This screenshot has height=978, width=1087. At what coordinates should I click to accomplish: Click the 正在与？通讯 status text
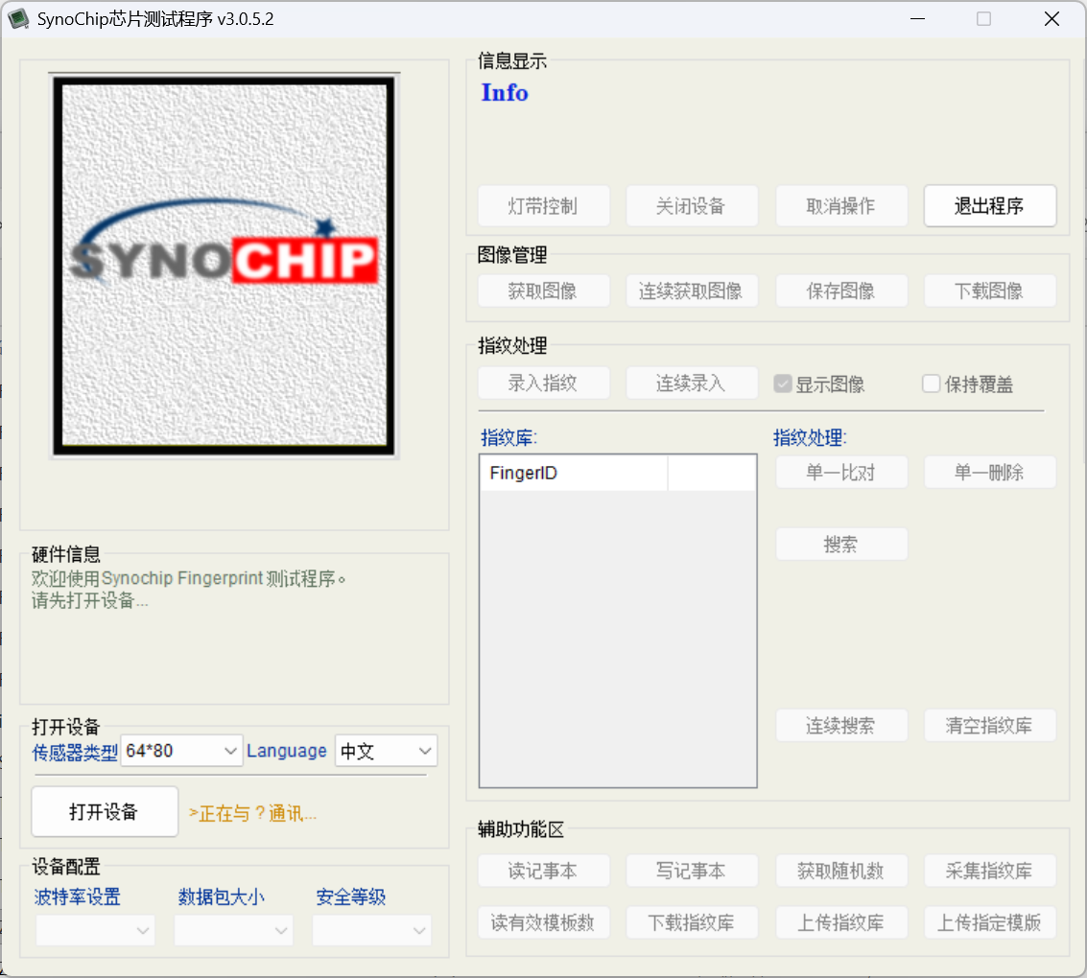pos(252,813)
